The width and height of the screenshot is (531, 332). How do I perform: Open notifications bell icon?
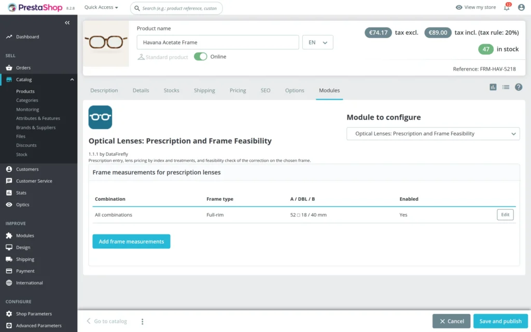coord(507,7)
